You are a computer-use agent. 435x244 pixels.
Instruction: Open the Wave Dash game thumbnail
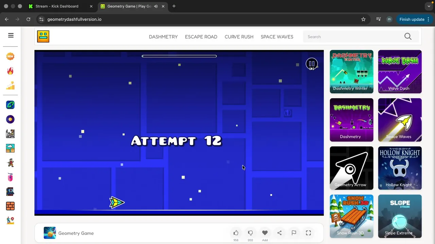coord(400,72)
